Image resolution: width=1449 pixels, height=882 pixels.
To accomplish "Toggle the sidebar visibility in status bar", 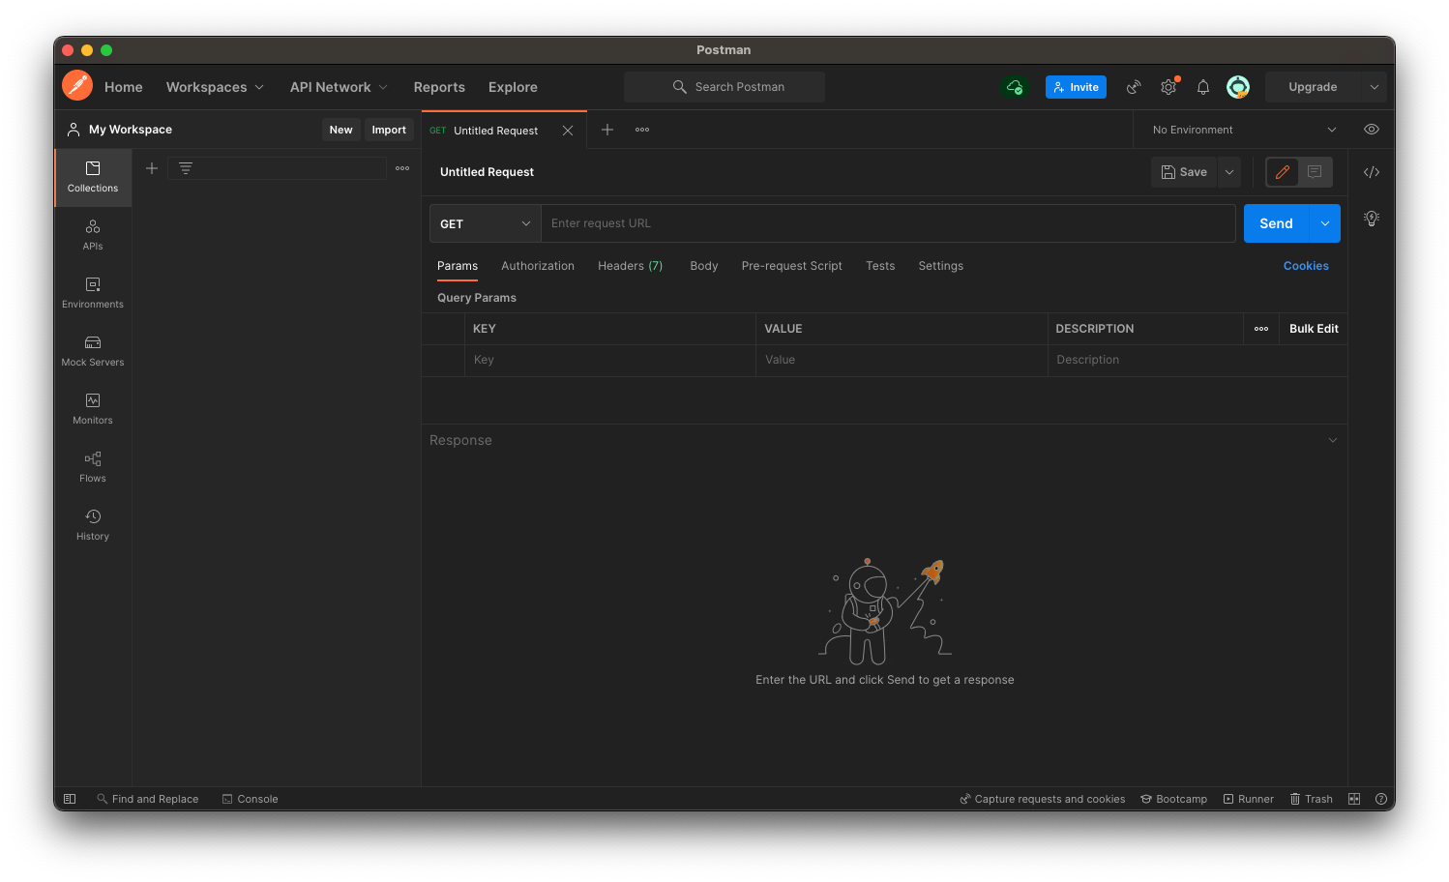I will point(70,799).
